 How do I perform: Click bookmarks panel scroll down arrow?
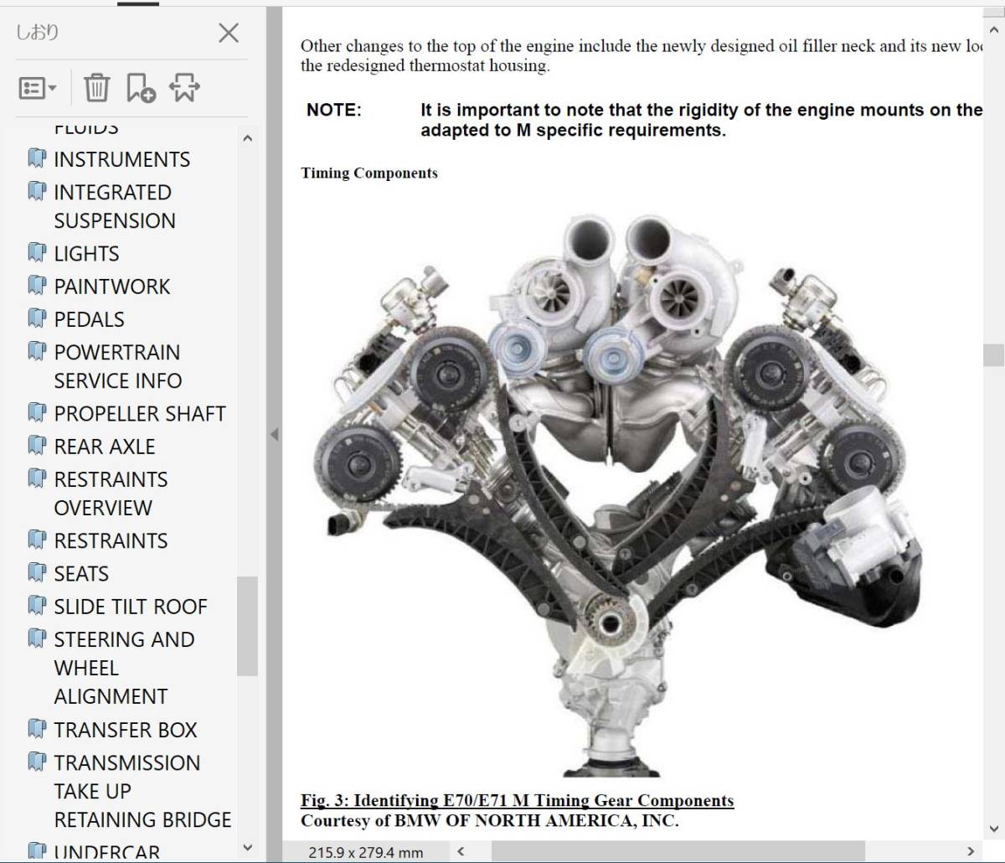[x=247, y=848]
